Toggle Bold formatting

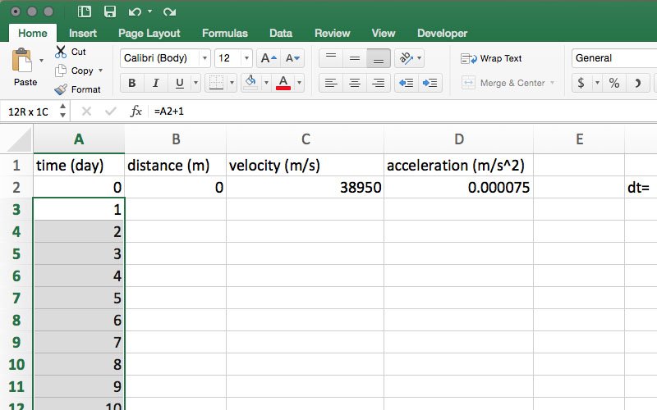tap(131, 83)
